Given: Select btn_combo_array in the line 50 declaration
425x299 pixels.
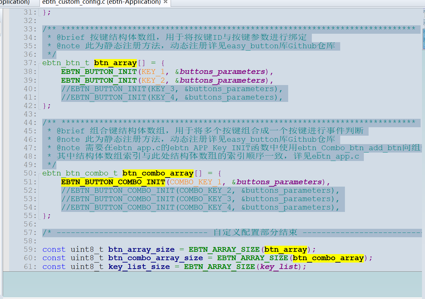Looking at the screenshot, I should click(x=158, y=173).
